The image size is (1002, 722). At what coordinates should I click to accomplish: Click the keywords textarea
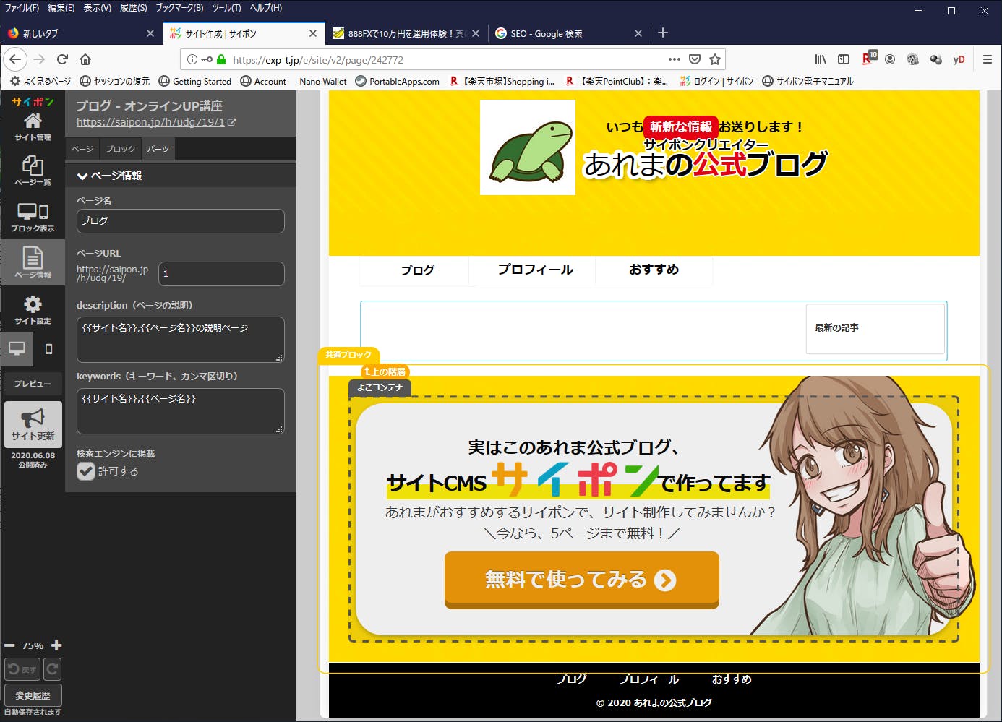click(180, 411)
